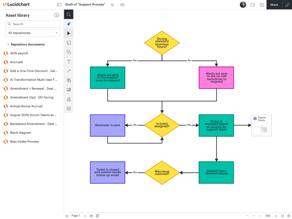Zoom out with the minus button
This screenshot has width=292, height=219.
260,216
